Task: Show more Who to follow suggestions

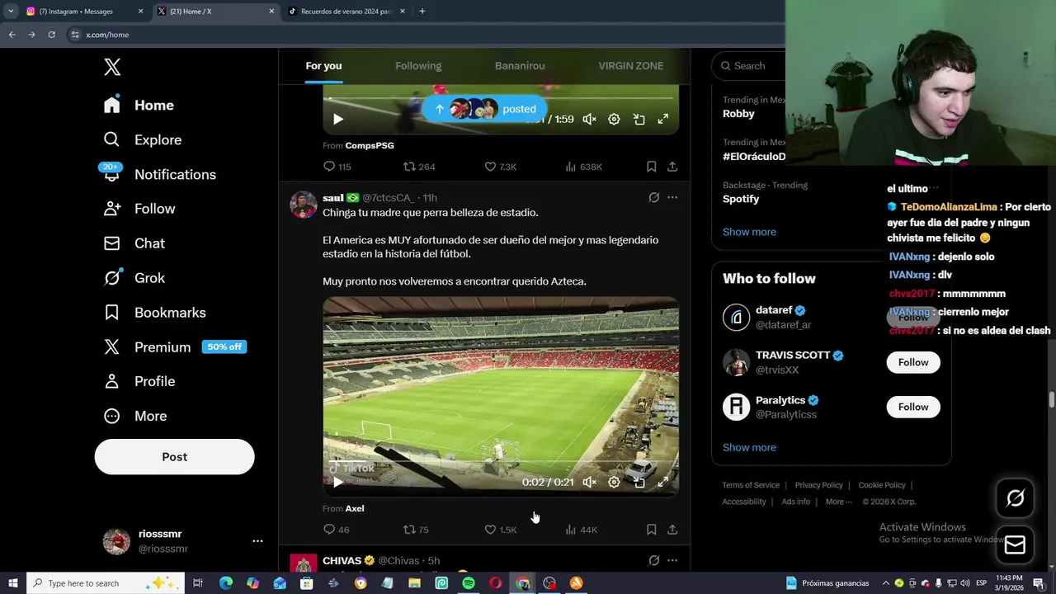Action: point(749,447)
